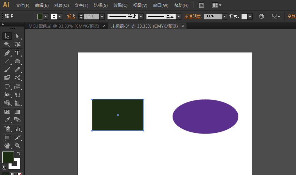
Task: Select the Slice tool
Action: pyautogui.click(x=17, y=138)
